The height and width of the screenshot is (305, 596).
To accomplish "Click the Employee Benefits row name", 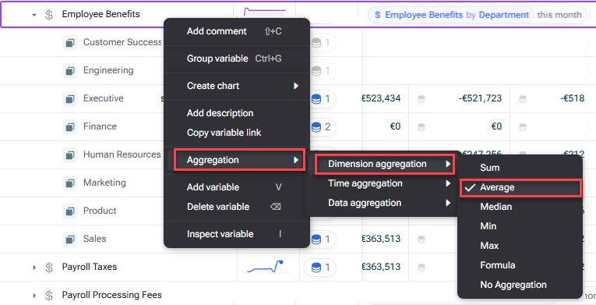I will point(101,14).
